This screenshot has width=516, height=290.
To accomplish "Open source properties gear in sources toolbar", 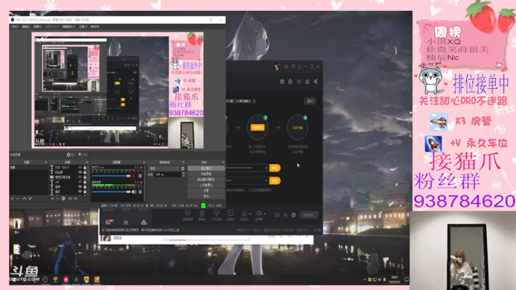I will 63,198.
